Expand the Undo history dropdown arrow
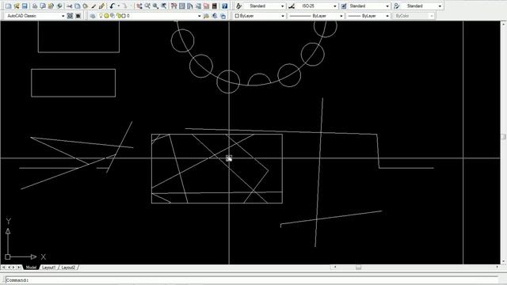Image resolution: width=507 pixels, height=285 pixels. (x=119, y=6)
